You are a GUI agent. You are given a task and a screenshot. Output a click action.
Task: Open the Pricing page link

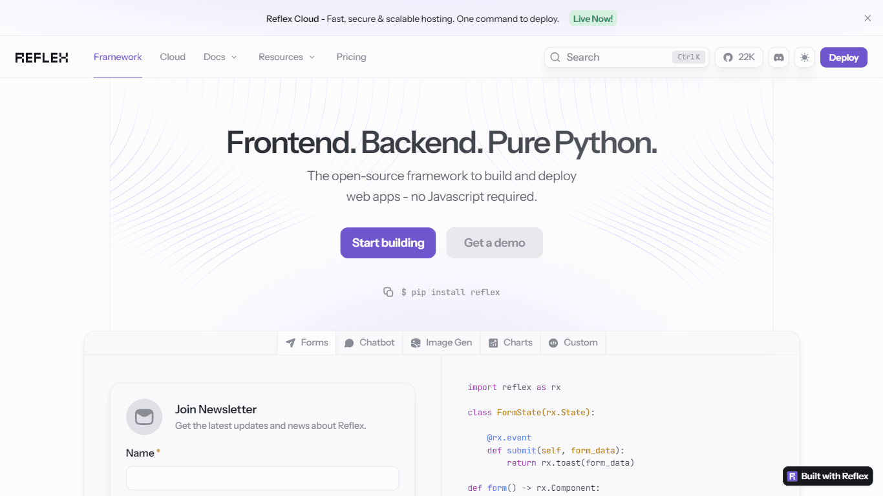pos(351,57)
